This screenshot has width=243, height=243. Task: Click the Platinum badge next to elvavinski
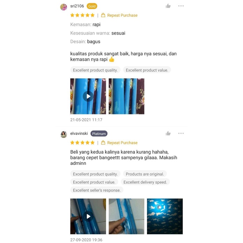tap(99, 134)
